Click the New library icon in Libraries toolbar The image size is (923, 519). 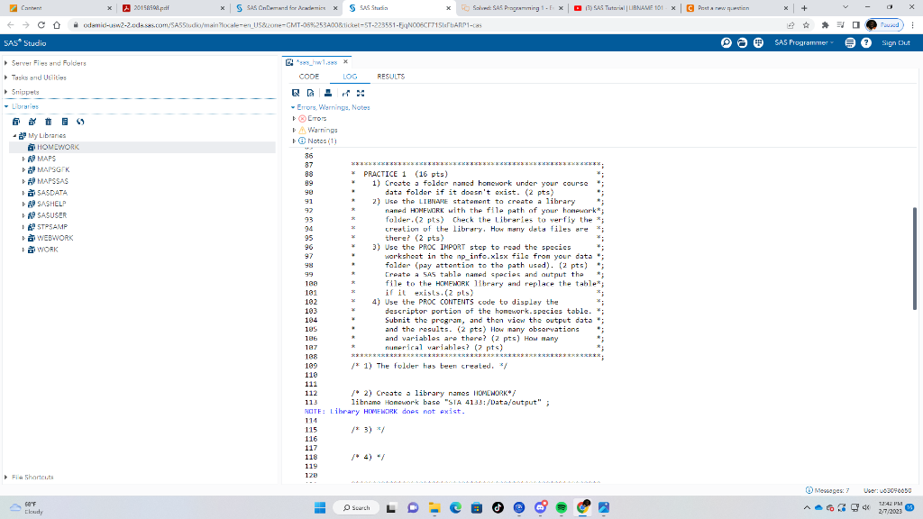(x=15, y=121)
